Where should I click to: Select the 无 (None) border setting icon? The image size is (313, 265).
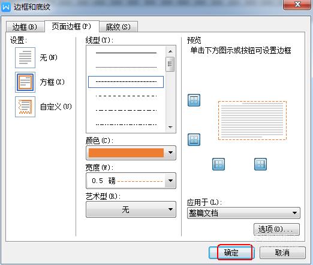(25, 57)
